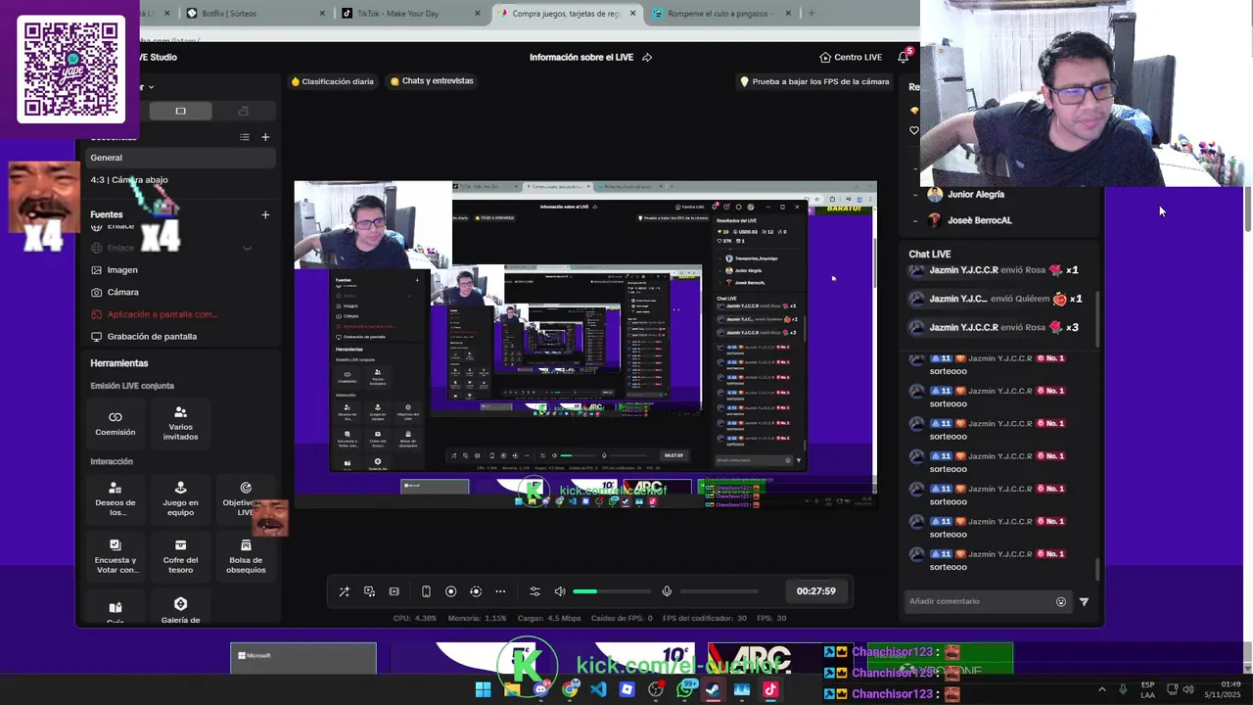The height and width of the screenshot is (705, 1253).
Task: Open the notifications bell icon
Action: (x=904, y=57)
